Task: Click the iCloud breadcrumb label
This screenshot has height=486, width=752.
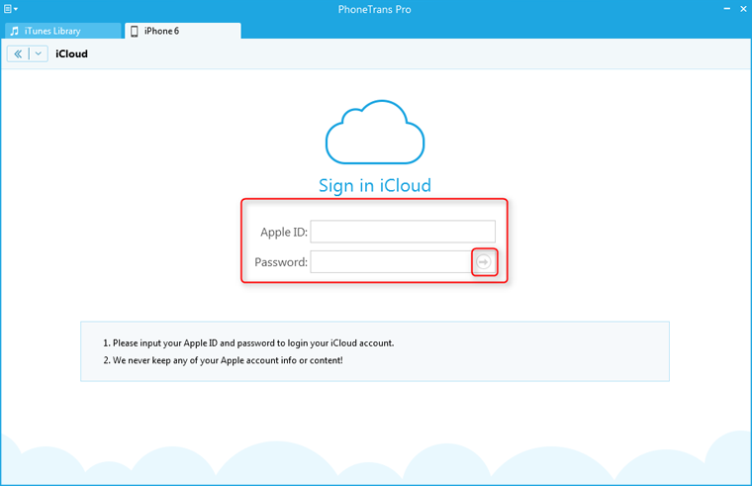Action: coord(72,53)
